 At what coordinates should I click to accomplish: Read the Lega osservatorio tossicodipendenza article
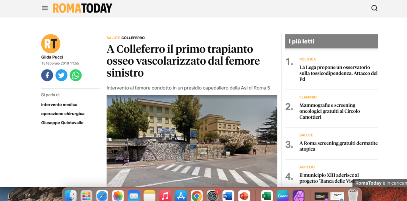(339, 73)
